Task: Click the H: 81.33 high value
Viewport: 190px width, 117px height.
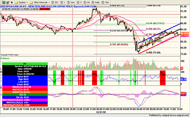Action: coord(16,9)
